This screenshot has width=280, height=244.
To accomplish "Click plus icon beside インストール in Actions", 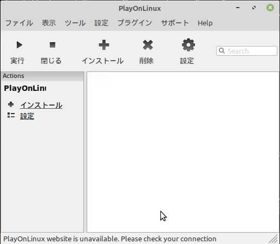I will (11, 104).
